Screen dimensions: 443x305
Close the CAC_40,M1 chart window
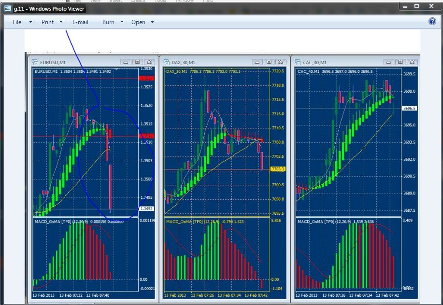tap(413, 62)
